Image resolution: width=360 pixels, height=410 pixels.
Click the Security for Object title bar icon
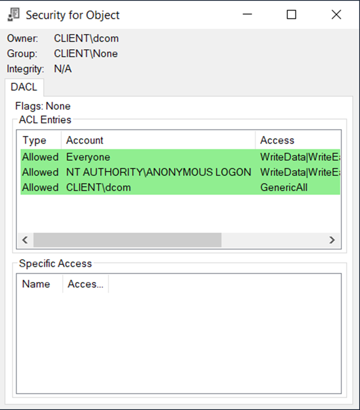pyautogui.click(x=14, y=15)
